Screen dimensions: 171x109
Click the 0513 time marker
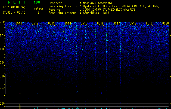tap(51, 23)
